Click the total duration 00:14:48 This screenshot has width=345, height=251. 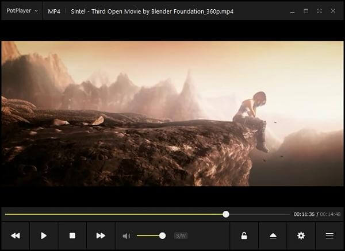pyautogui.click(x=330, y=214)
